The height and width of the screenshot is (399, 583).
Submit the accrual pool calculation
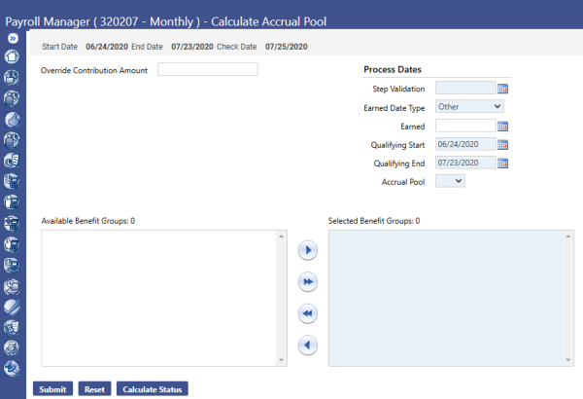click(x=52, y=389)
